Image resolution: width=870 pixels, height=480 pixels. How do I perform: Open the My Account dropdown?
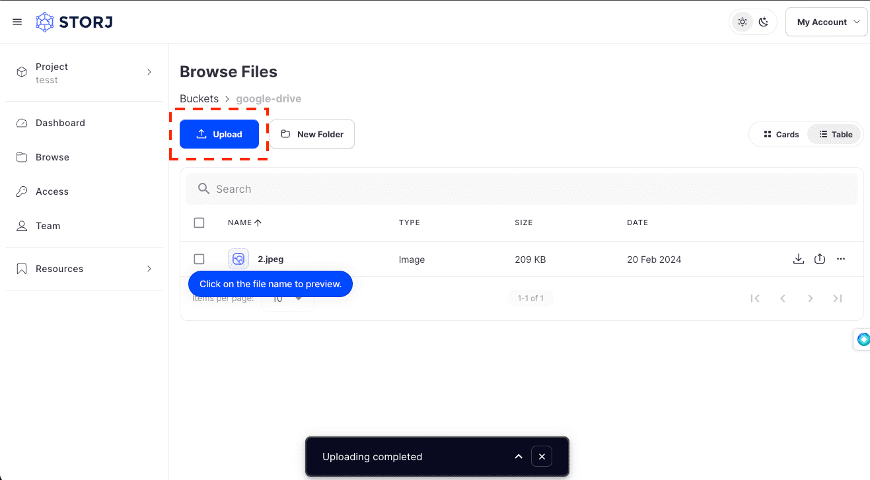(x=826, y=22)
